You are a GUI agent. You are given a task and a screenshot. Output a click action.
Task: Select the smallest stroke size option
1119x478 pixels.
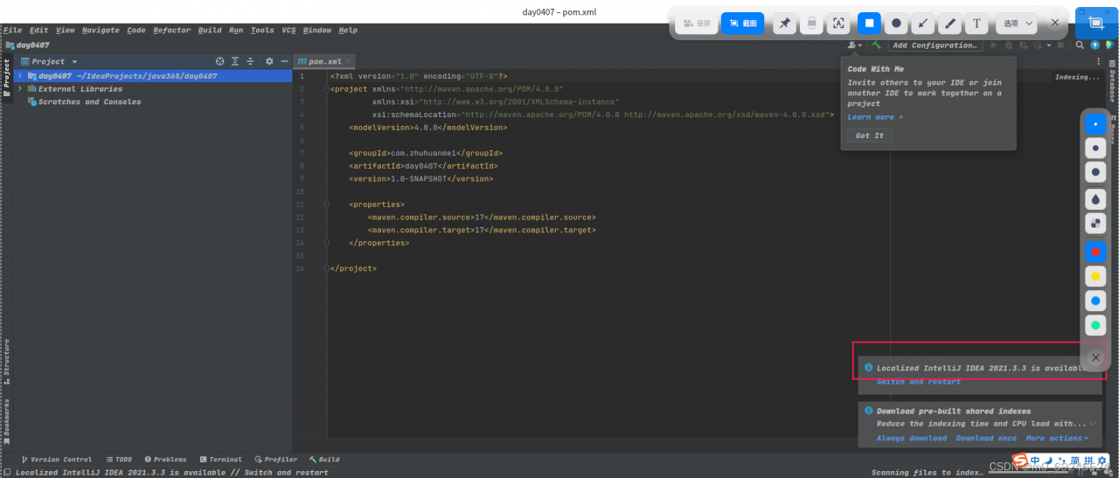1095,124
